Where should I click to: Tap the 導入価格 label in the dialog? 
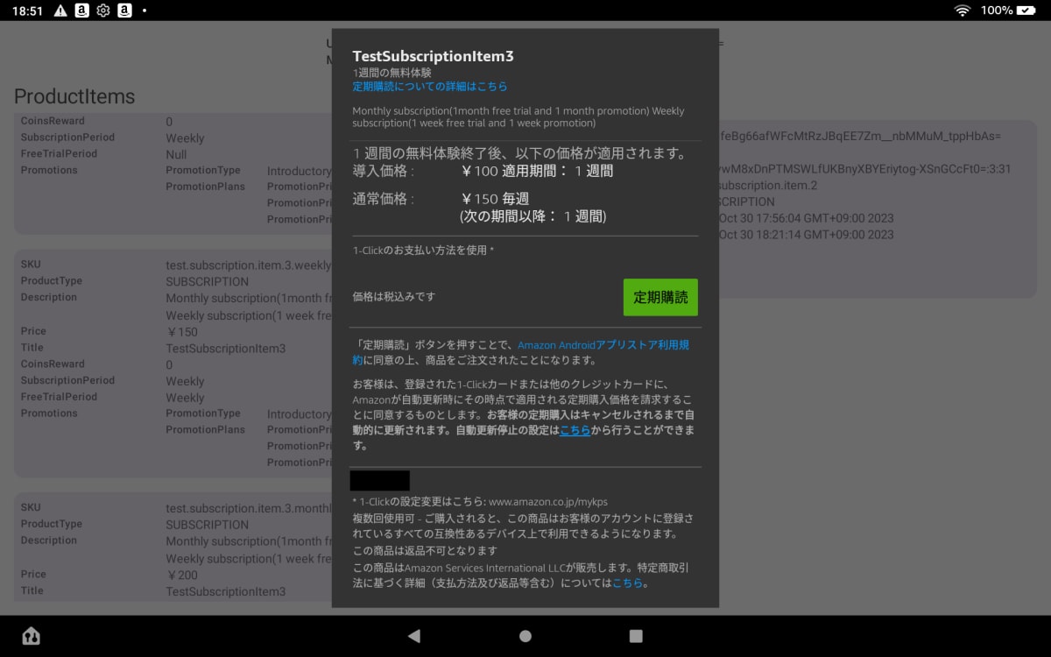pos(383,171)
